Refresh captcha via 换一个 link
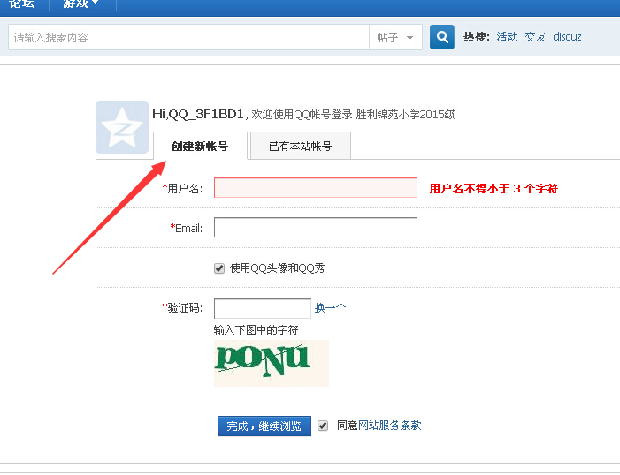This screenshot has height=475, width=620. point(330,307)
